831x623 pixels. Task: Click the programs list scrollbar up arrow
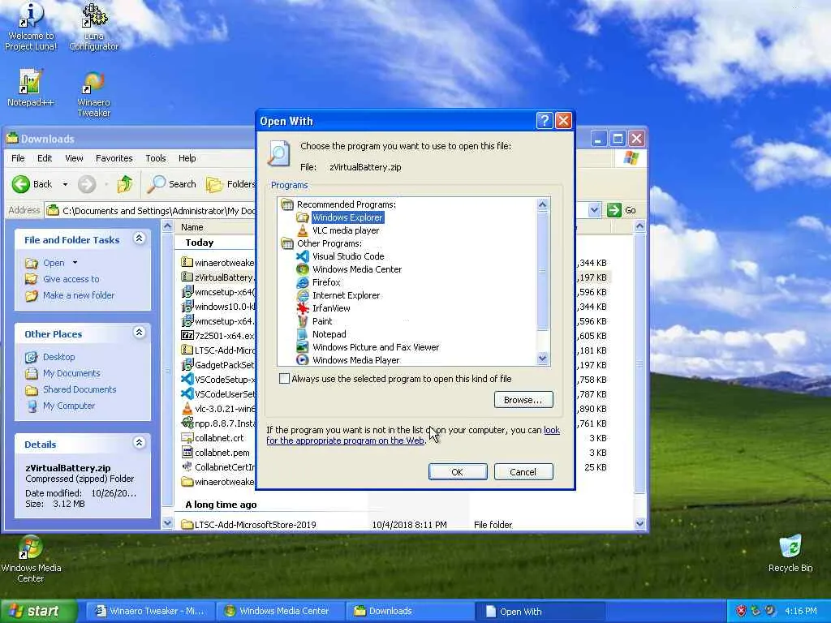[x=542, y=204]
